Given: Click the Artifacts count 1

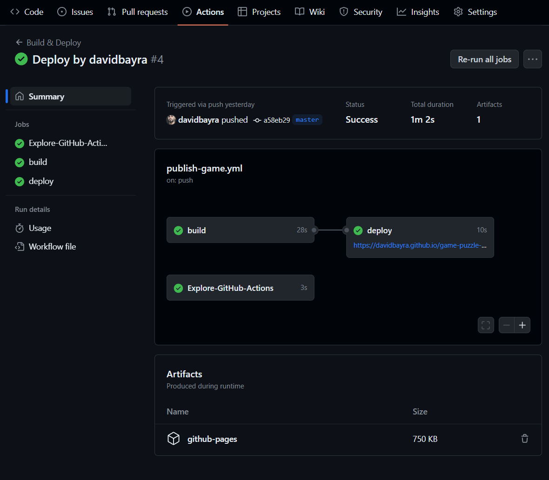Looking at the screenshot, I should 478,119.
